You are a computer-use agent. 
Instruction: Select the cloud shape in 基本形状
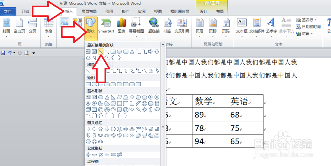click(157, 109)
